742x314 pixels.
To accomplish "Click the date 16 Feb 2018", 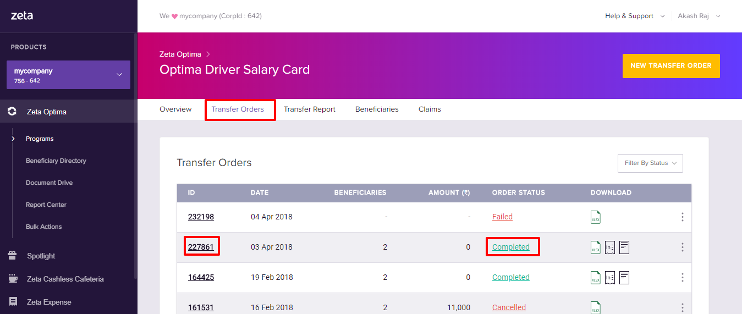I will pyautogui.click(x=272, y=307).
